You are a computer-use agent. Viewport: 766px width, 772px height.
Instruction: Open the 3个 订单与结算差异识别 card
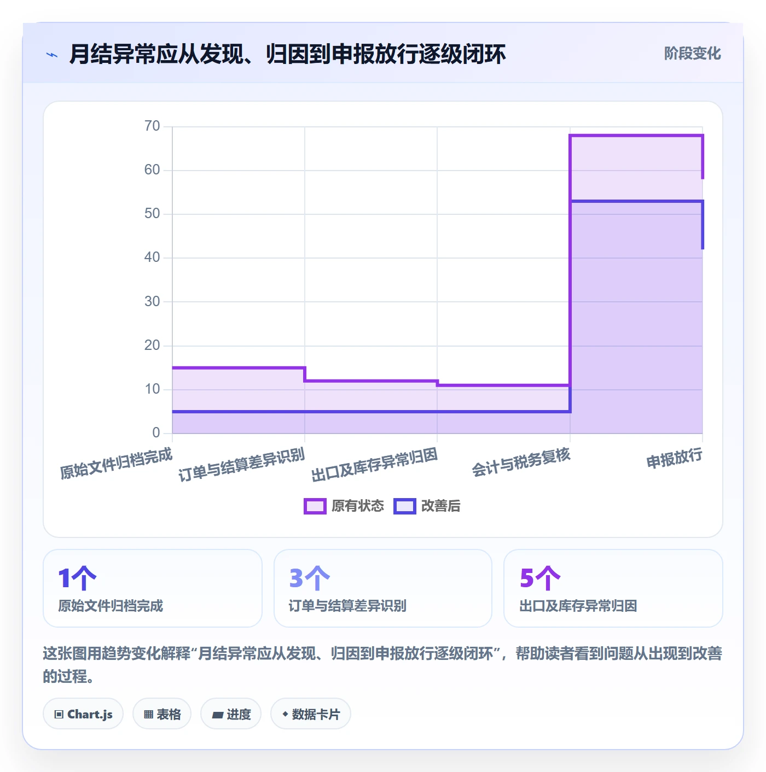coord(383,588)
